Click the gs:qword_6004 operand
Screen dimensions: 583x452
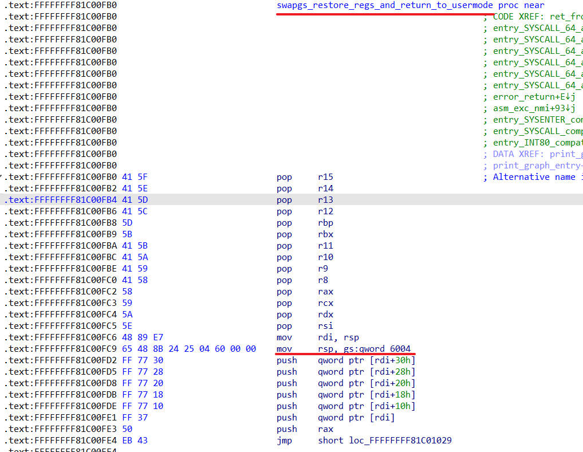tap(377, 349)
